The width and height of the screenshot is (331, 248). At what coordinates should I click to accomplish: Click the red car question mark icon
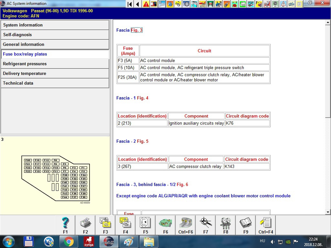[259, 4]
